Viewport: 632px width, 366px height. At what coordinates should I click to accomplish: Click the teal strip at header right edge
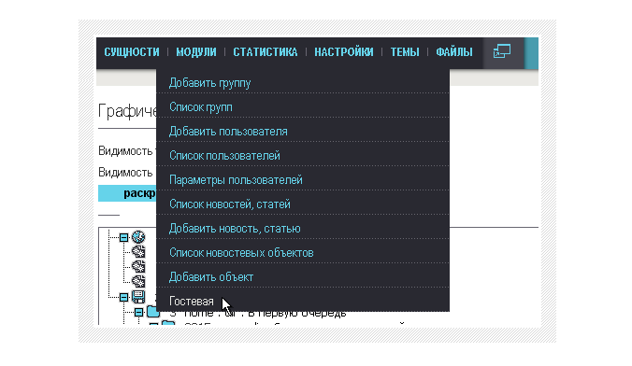click(531, 53)
